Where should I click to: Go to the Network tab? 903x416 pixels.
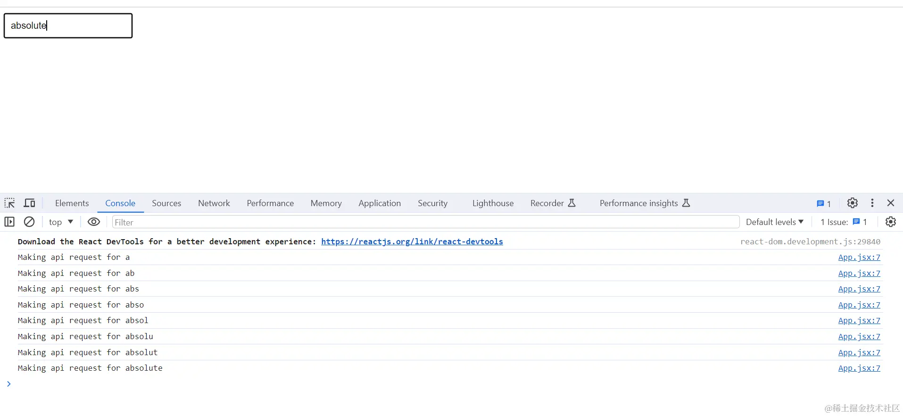(214, 203)
